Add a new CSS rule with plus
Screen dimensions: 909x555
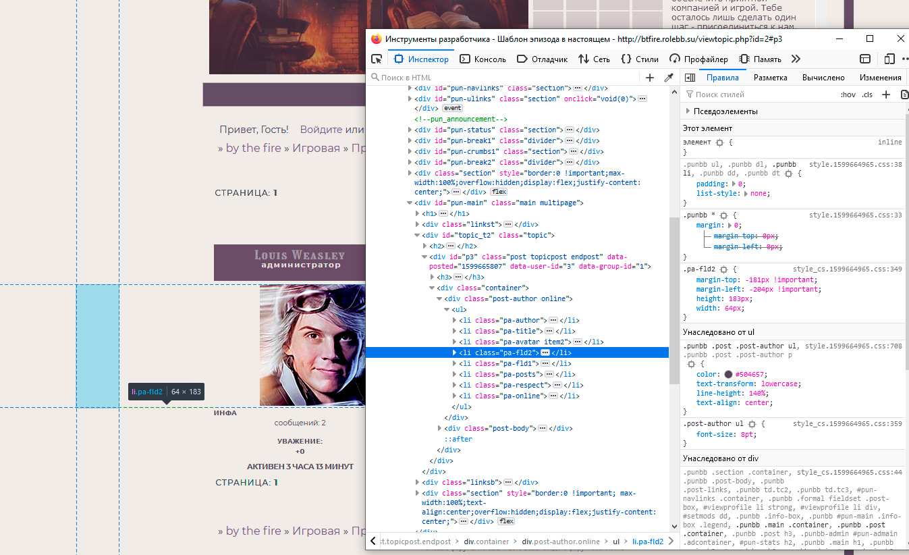pos(886,95)
